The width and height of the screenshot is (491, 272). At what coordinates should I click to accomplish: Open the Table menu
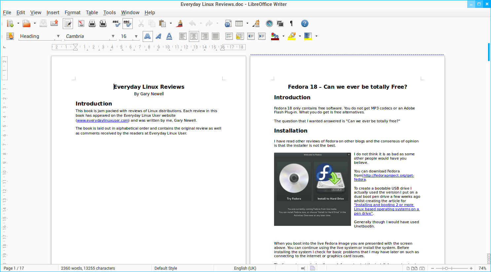[92, 13]
